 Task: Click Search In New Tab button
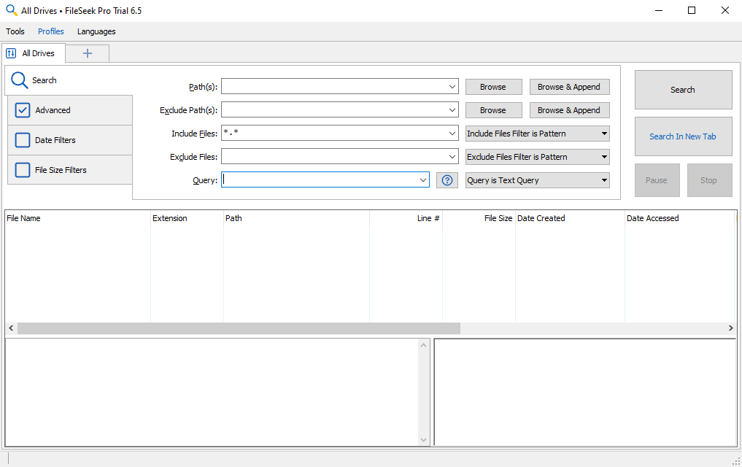point(683,136)
